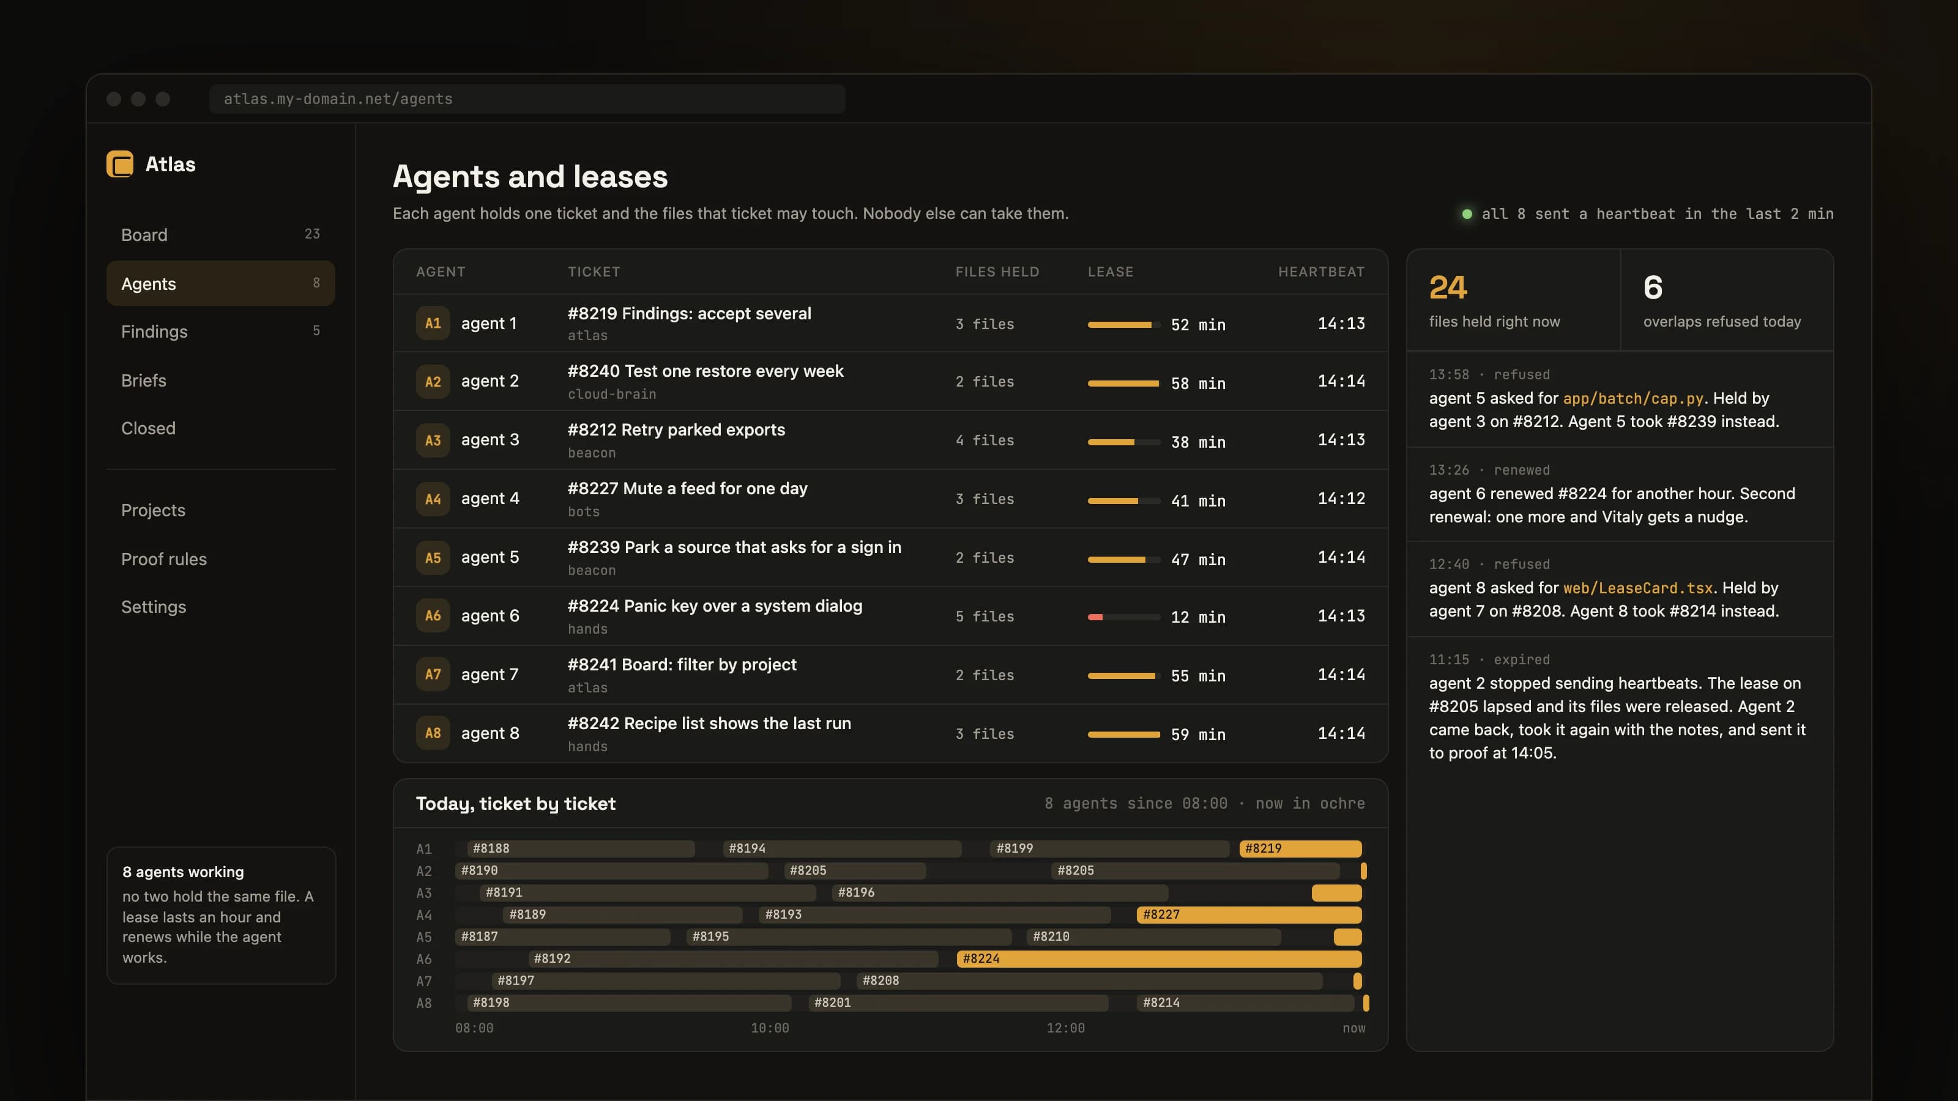
Task: Click the #8197 timeline bar in row A7
Action: (x=666, y=980)
